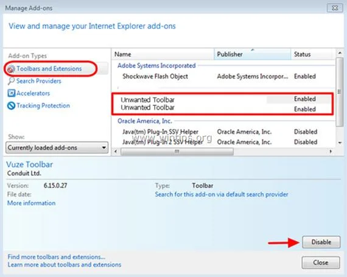Open the Currently loaded add-ons dropdown
The image size is (347, 277).
[57, 147]
